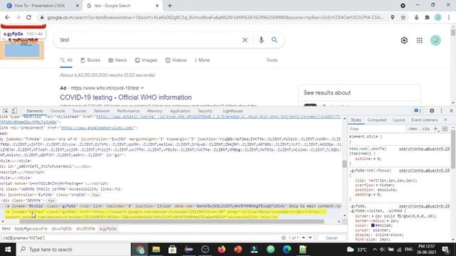456x256 pixels.
Task: Add a new style rule with plus icon
Action: (435, 129)
